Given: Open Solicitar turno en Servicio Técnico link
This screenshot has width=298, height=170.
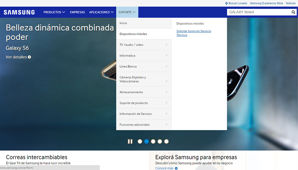Looking at the screenshot, I should click(194, 33).
